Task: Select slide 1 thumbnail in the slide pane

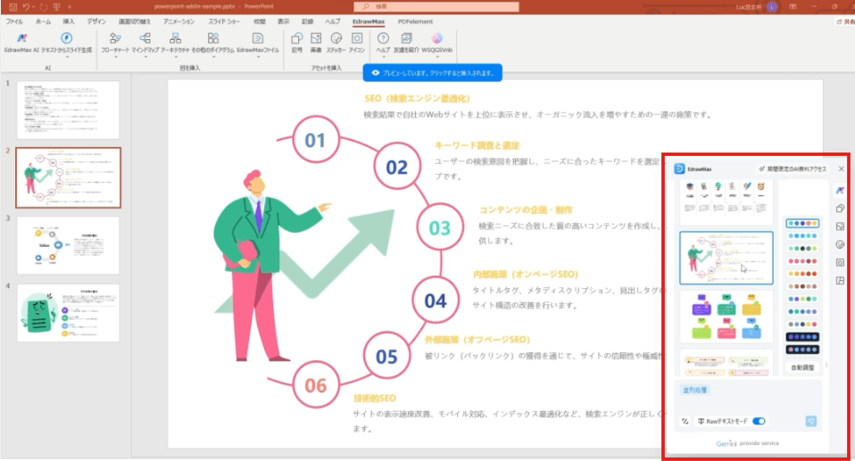Action: [x=68, y=110]
